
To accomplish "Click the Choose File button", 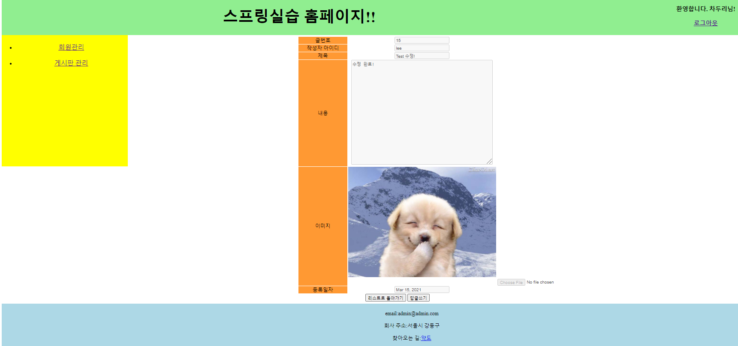I will pos(511,282).
